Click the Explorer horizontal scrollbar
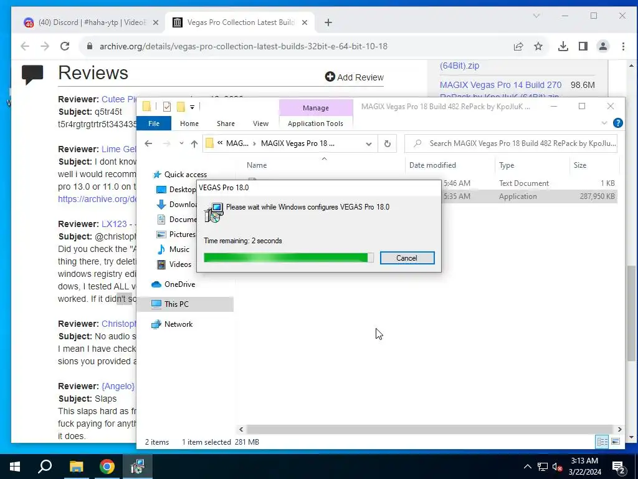The height and width of the screenshot is (479, 638). [430, 429]
